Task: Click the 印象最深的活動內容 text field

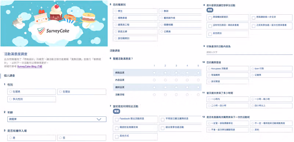Action: pos(250,52)
